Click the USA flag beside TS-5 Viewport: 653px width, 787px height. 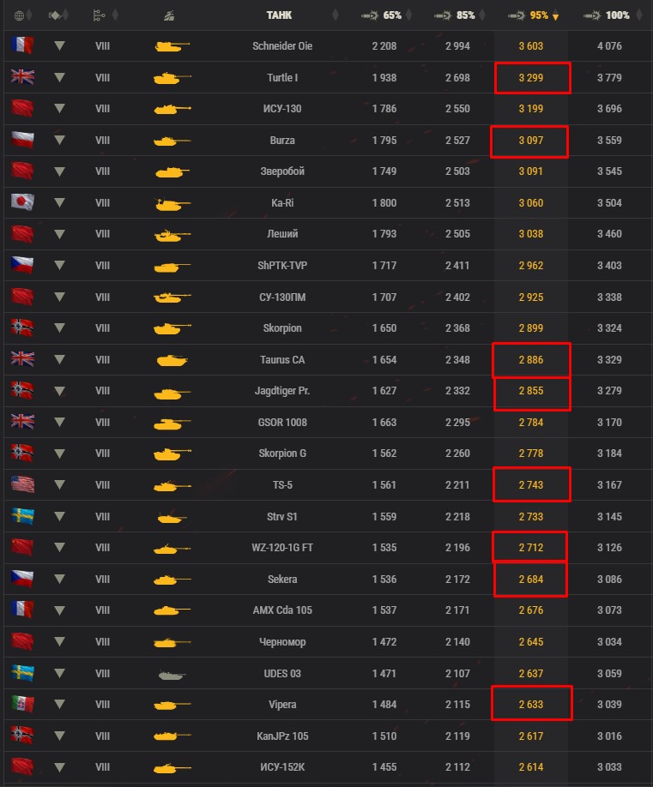pos(21,485)
